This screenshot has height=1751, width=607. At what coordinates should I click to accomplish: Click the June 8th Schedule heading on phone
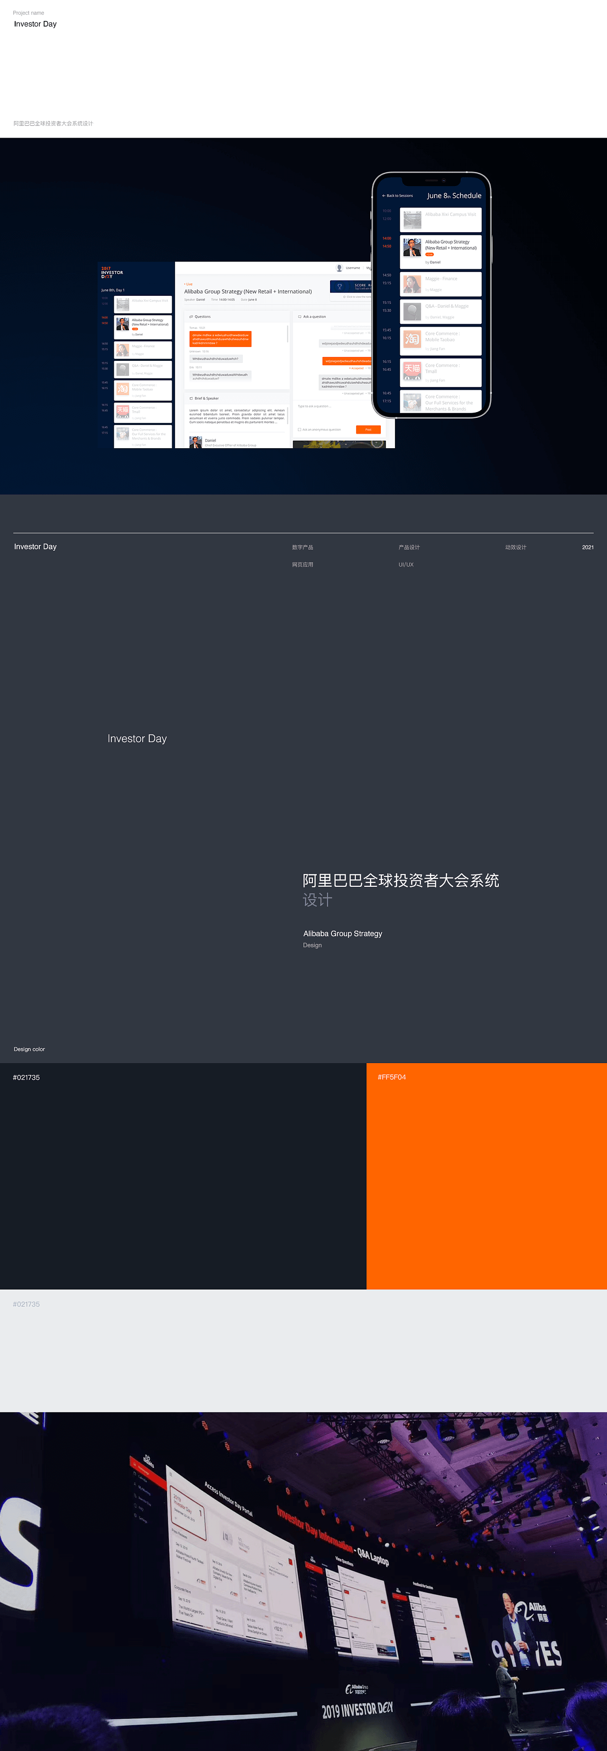click(454, 196)
